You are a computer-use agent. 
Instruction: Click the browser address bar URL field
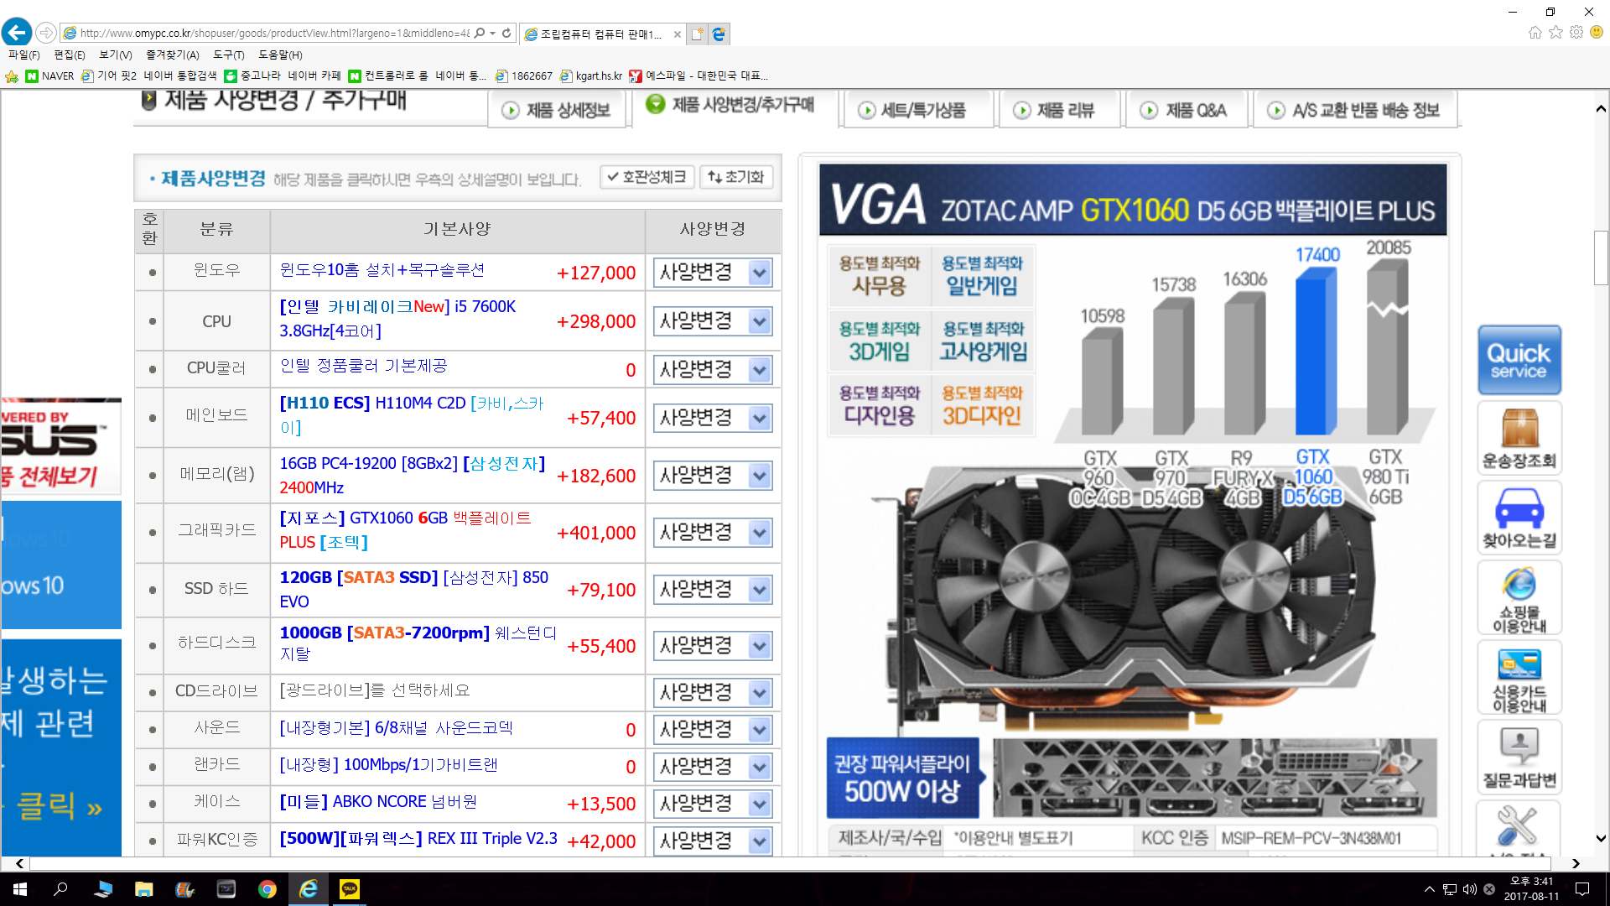pyautogui.click(x=273, y=34)
